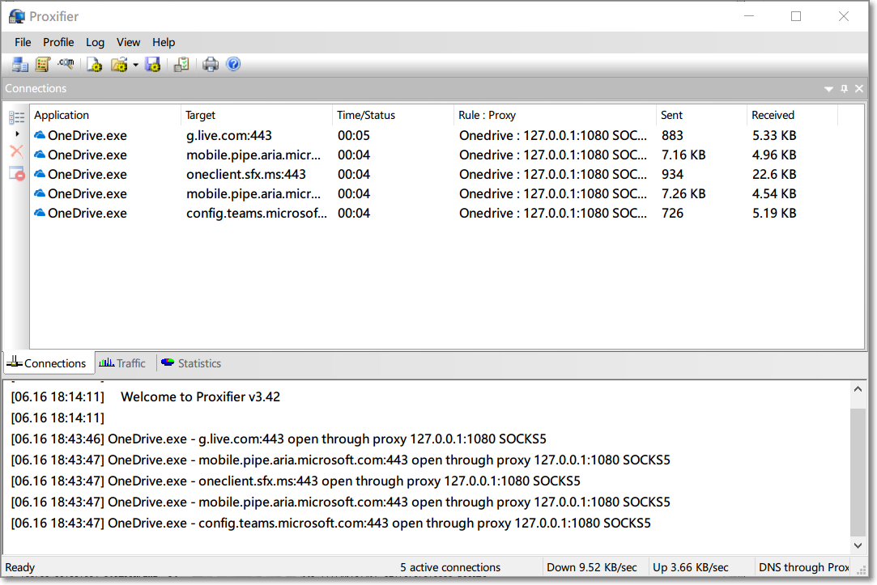Viewport: 877px width, 585px height.
Task: Click the block-application sidebar icon with red minus
Action: pyautogui.click(x=17, y=174)
